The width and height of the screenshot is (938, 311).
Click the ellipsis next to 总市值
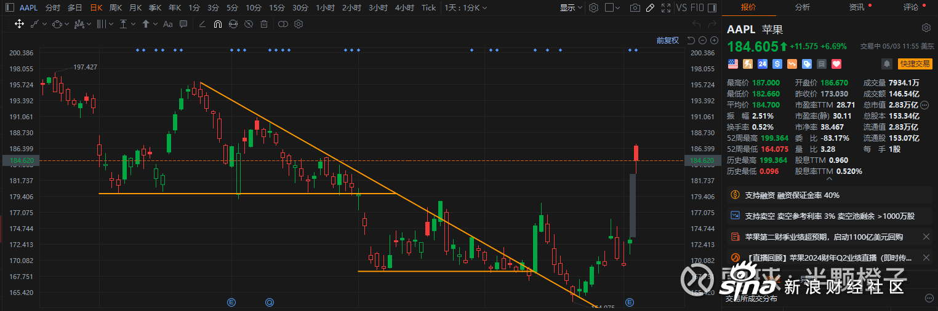point(924,105)
